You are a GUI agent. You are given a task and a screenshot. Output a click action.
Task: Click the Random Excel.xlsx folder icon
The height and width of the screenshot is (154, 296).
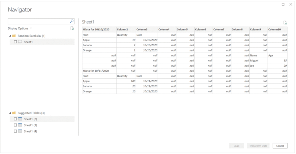14,36
